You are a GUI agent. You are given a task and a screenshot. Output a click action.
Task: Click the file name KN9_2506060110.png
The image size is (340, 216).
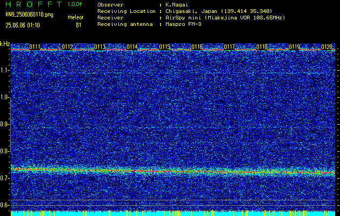[x=30, y=15]
